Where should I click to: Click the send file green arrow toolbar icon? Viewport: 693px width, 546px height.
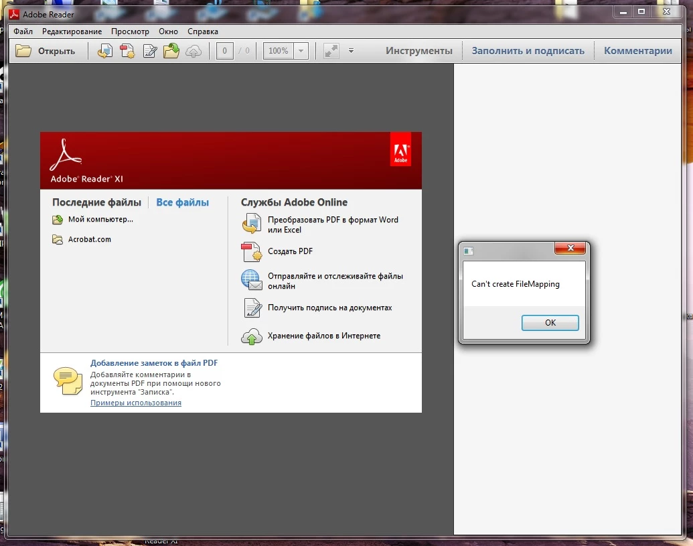(171, 51)
